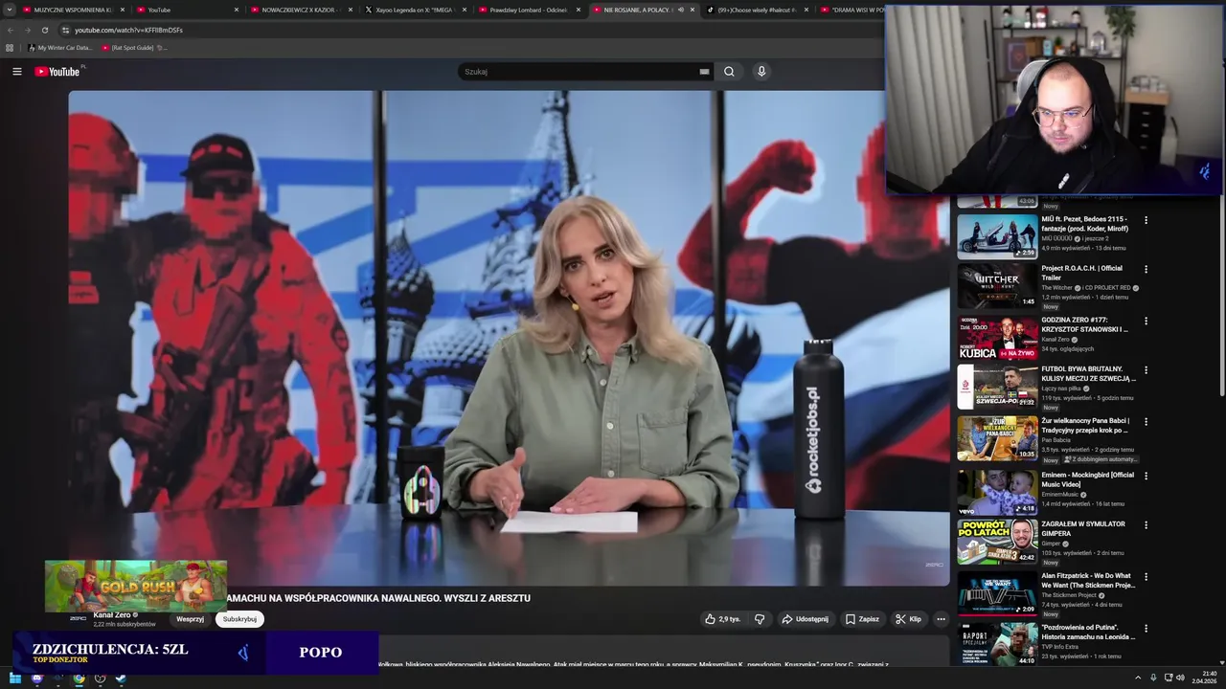1226x689 pixels.
Task: Open Alan Fitzpatrick We Do What We Want title
Action: (1088, 580)
